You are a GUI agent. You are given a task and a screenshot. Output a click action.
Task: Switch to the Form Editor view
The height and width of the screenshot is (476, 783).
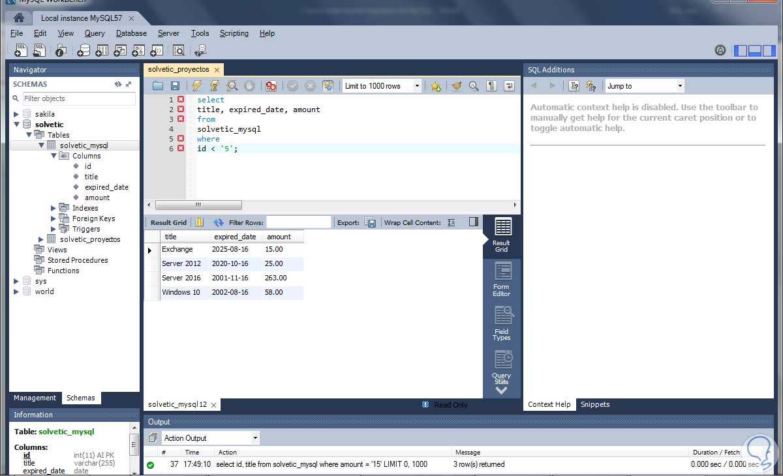click(501, 279)
